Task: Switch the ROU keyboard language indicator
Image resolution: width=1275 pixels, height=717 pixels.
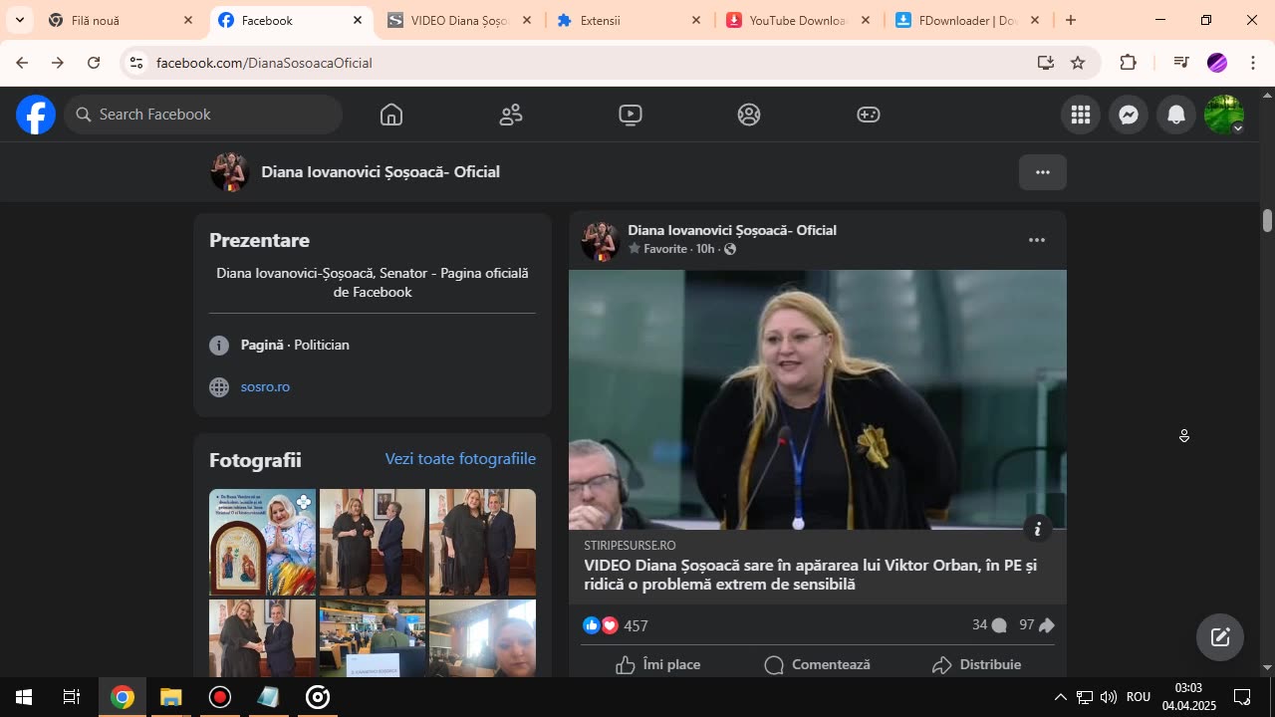Action: 1139,697
